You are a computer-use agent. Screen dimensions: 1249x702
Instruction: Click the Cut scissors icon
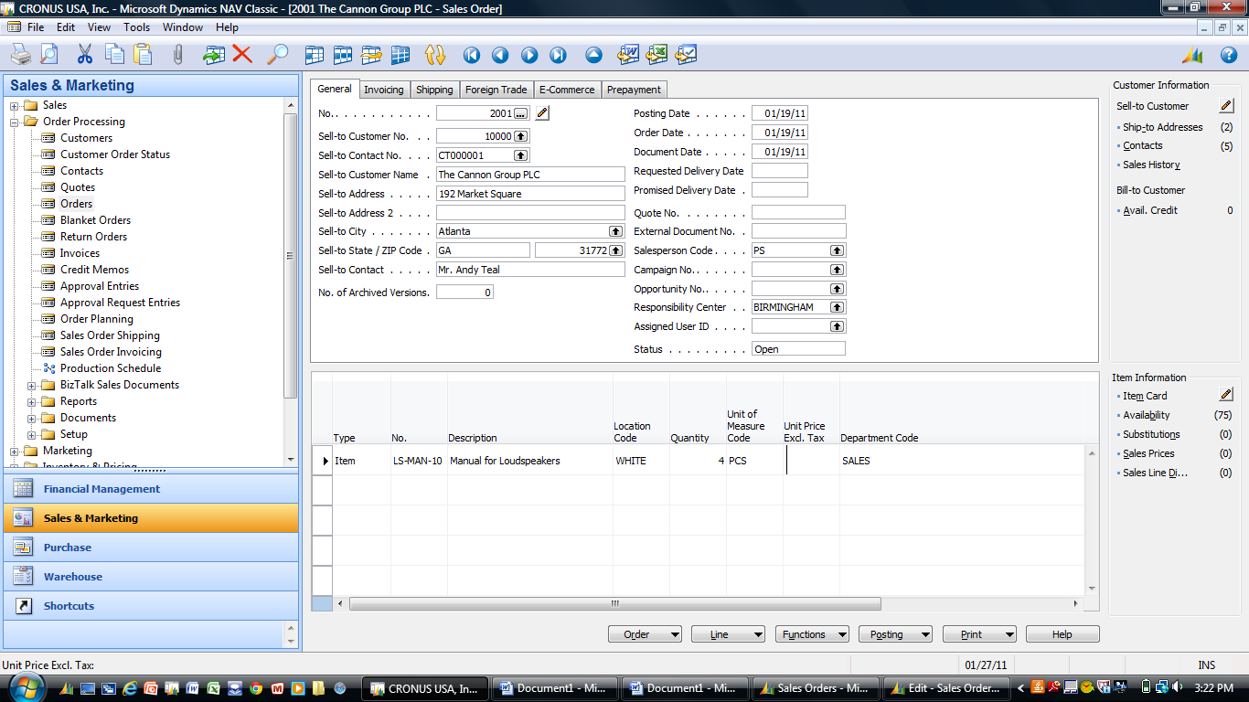click(x=85, y=55)
